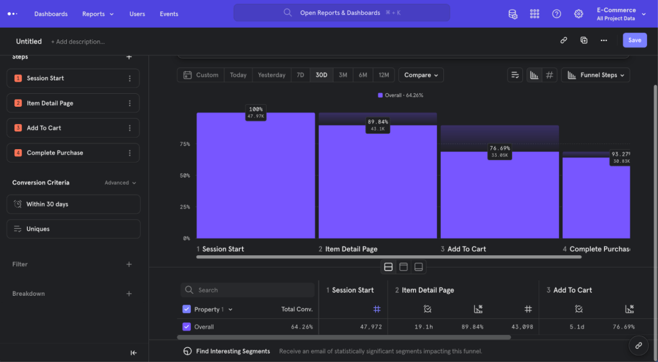This screenshot has width=658, height=362.
Task: Click Find Interesting Segments link
Action: (233, 351)
